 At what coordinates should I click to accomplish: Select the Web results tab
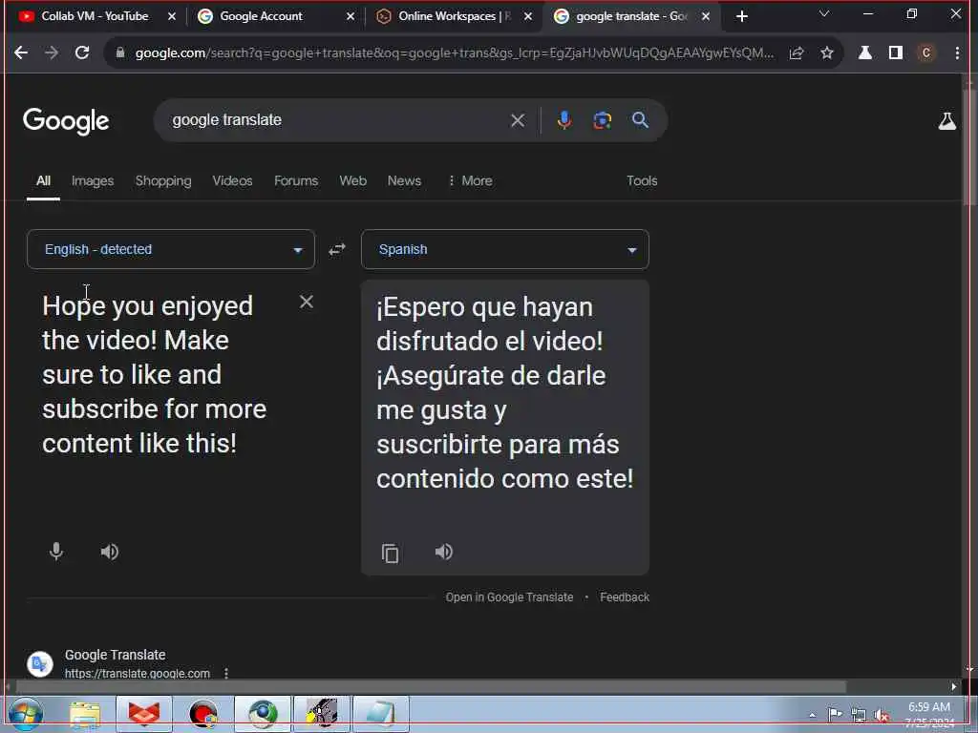353,180
